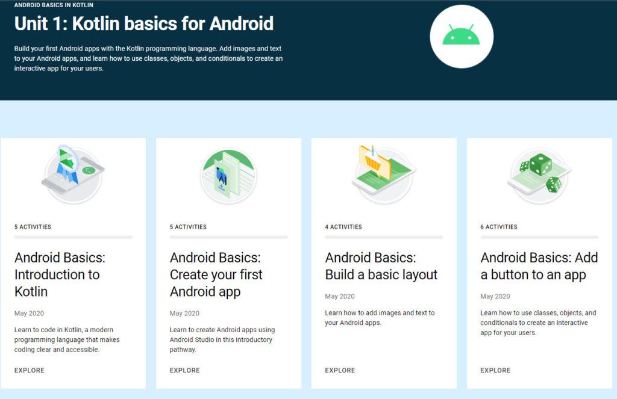Viewport: 617px width, 399px height.
Task: Click the 4 ACTIVITIES label
Action: pyautogui.click(x=343, y=227)
